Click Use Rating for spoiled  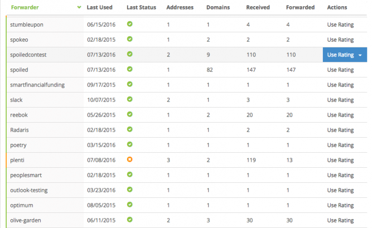tap(340, 70)
